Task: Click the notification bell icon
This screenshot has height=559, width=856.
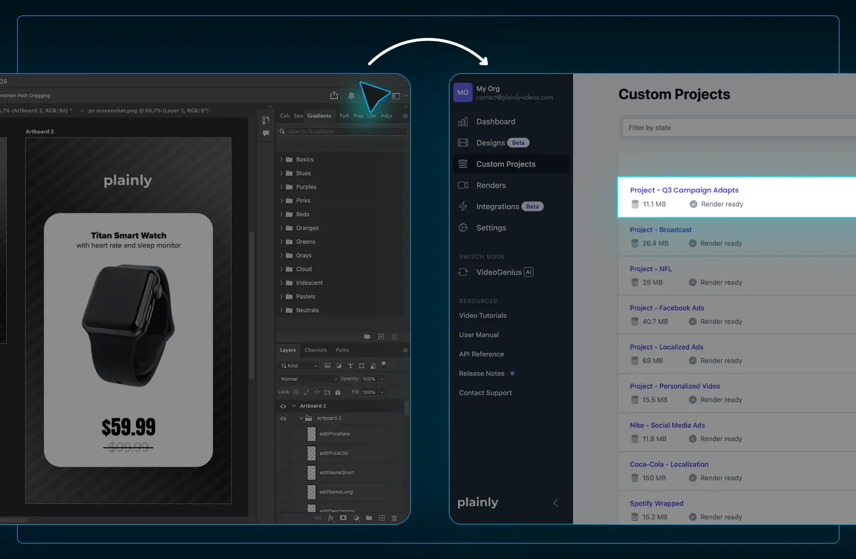Action: (x=351, y=95)
